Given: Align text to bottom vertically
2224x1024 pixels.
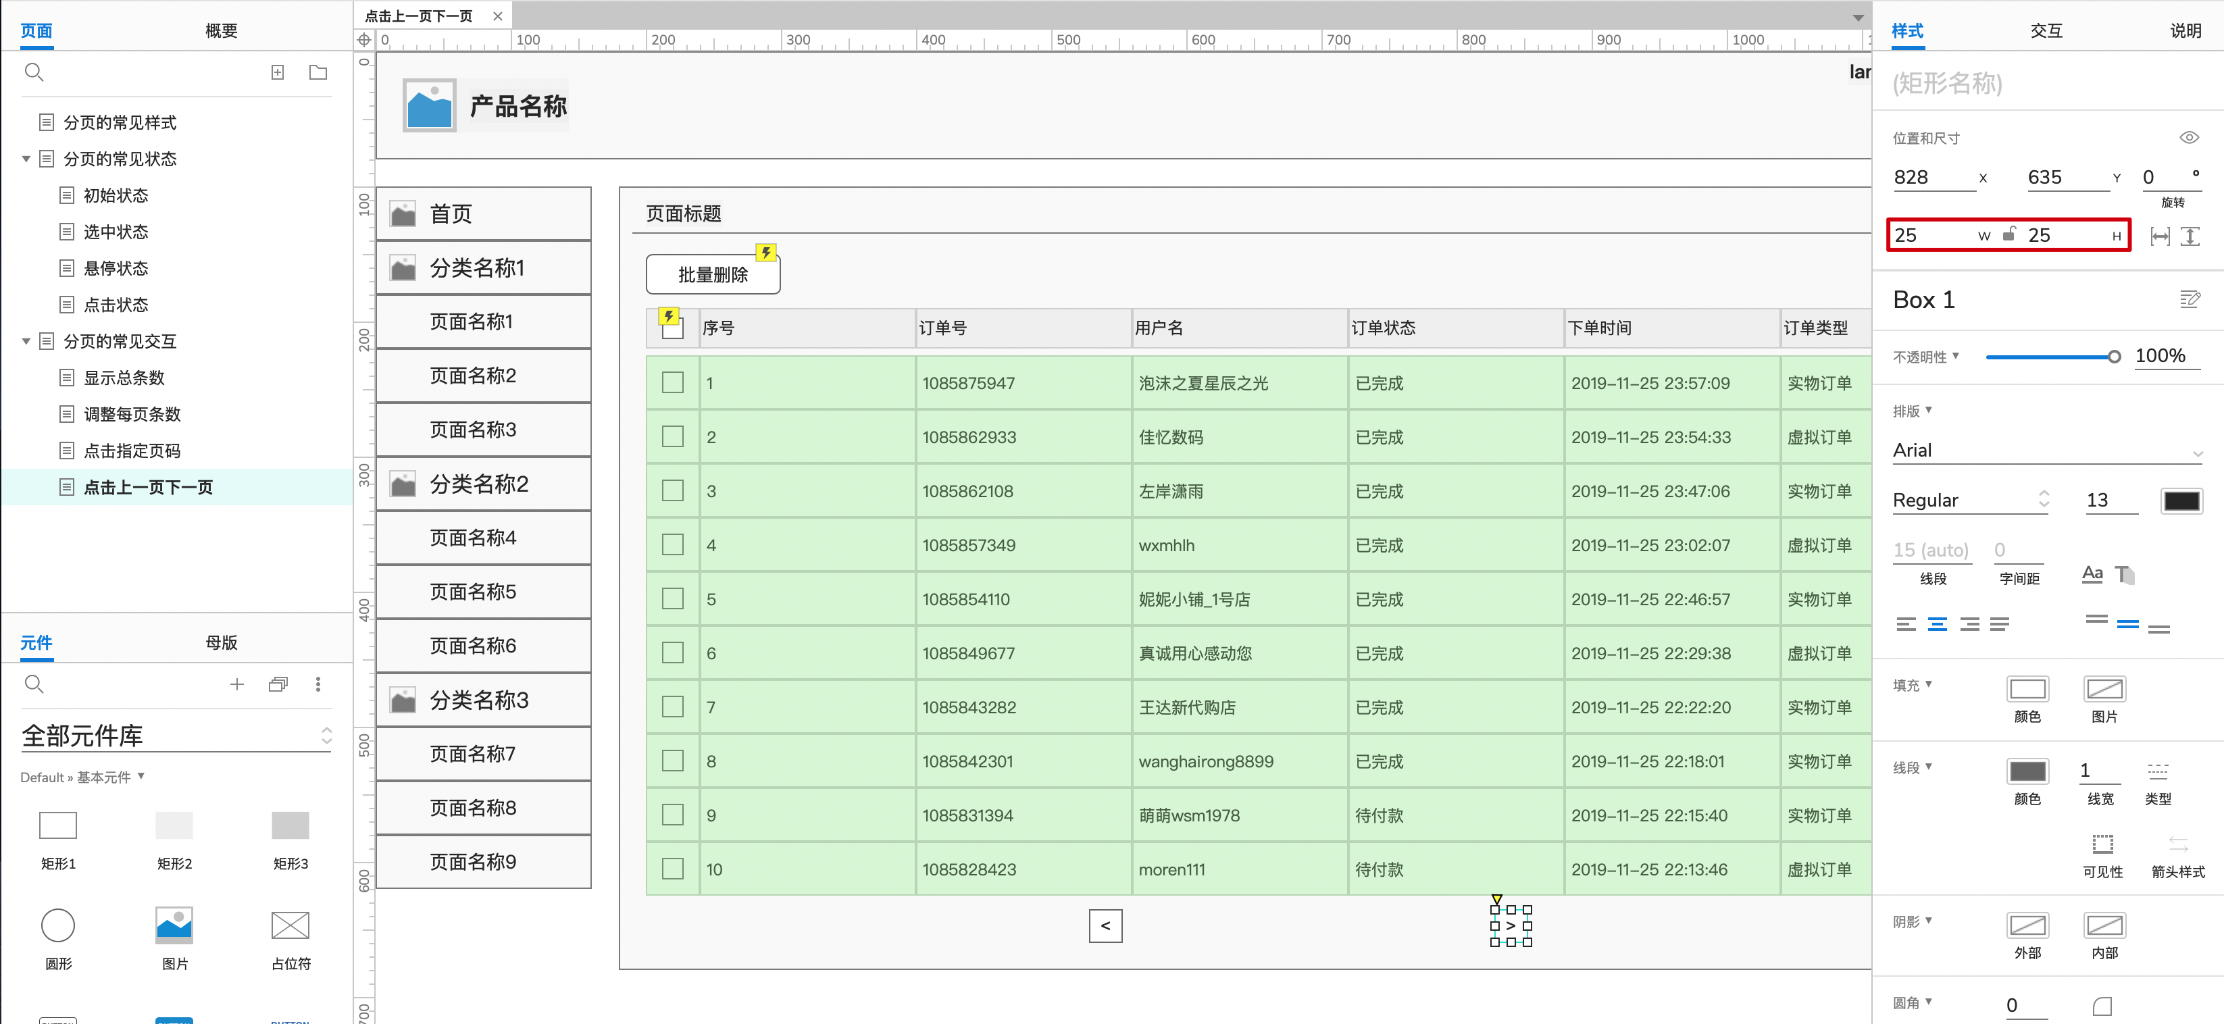Looking at the screenshot, I should (x=2158, y=629).
